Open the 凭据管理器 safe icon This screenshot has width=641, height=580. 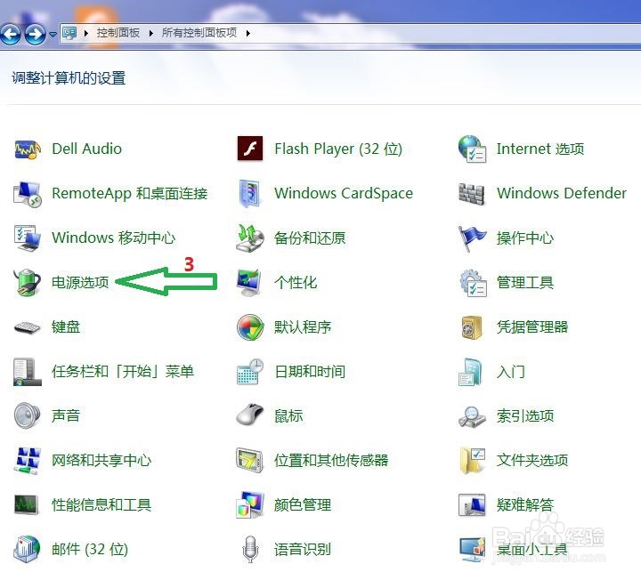(x=472, y=327)
